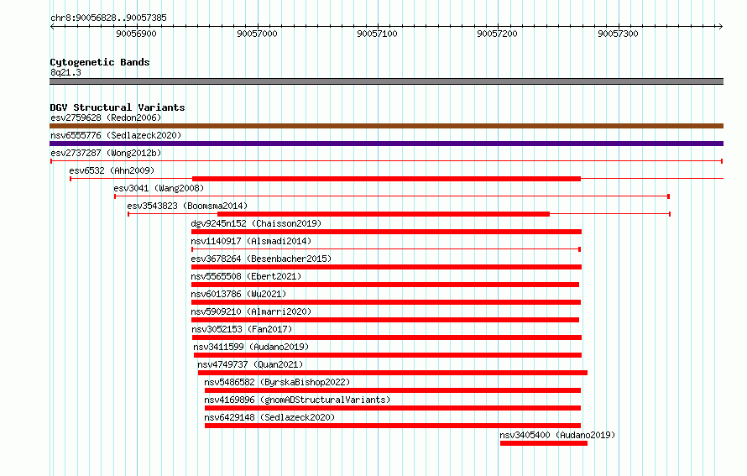Click the 90057000 ruler coordinate
The image size is (747, 476).
[257, 34]
